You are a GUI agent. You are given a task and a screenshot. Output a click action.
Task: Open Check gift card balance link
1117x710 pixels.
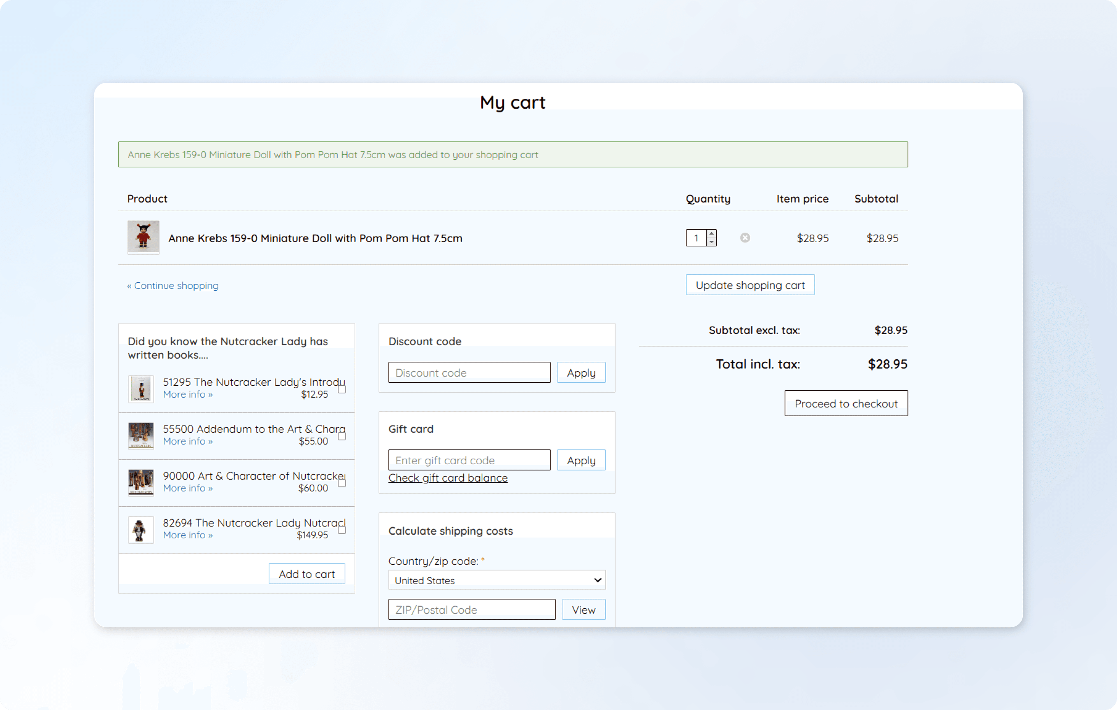coord(448,478)
